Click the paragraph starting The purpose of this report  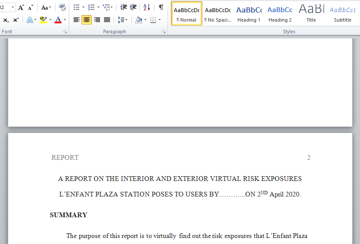tap(187, 236)
